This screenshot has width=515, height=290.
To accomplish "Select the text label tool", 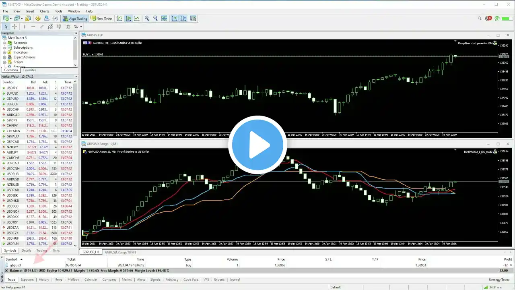I will pyautogui.click(x=68, y=27).
